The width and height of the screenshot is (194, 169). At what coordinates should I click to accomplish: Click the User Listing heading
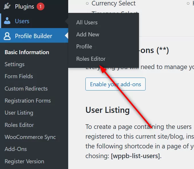point(107,110)
